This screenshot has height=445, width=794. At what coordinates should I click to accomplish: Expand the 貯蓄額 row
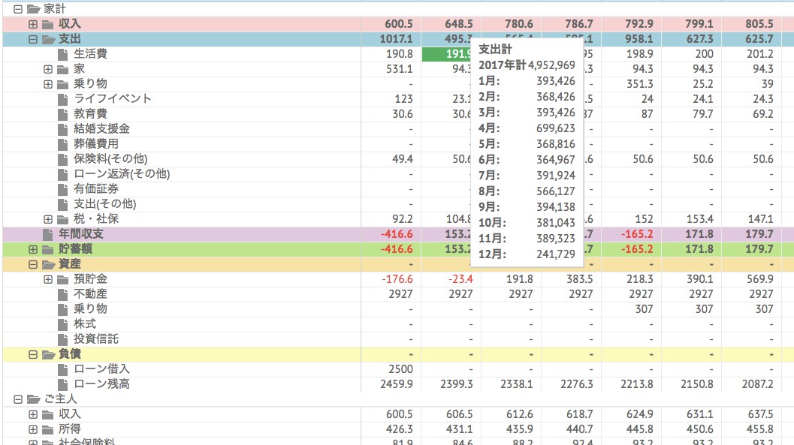[33, 249]
